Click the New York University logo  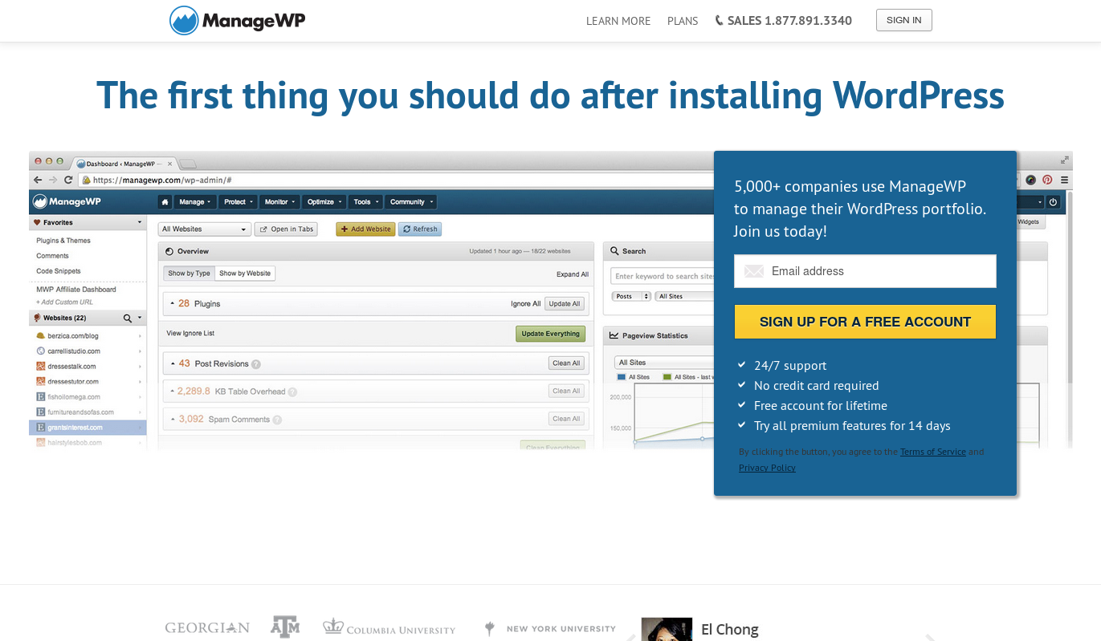(x=551, y=629)
